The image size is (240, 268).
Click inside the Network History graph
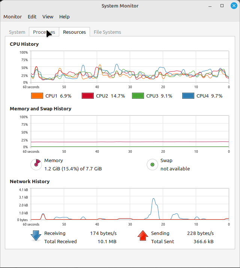click(130, 204)
